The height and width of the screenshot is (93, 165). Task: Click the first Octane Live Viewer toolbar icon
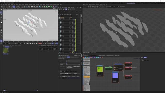(x=84, y=6)
